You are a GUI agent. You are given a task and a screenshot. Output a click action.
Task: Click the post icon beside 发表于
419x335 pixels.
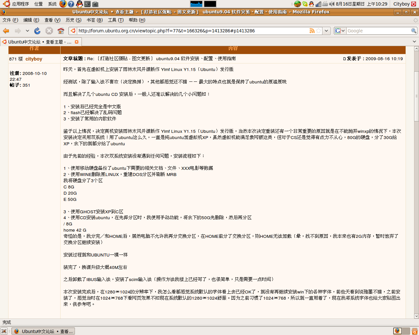(344, 59)
